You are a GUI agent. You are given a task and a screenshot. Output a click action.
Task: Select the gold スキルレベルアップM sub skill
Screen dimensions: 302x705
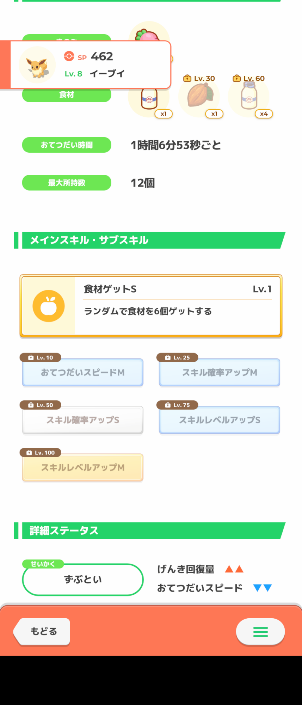83,468
